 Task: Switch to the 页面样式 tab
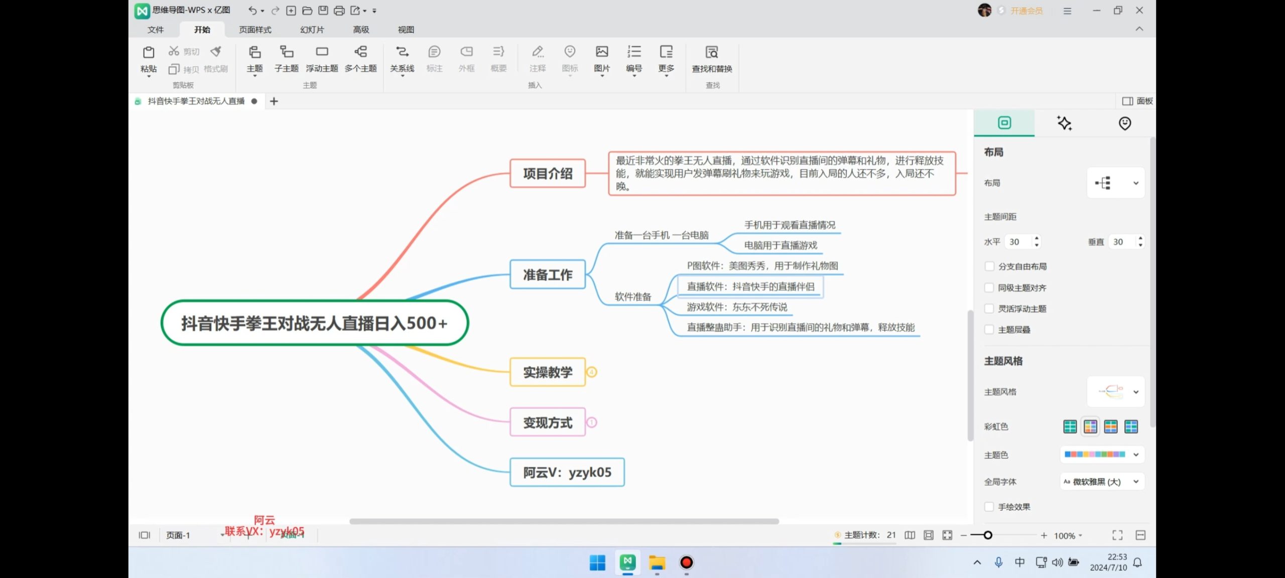coord(255,30)
